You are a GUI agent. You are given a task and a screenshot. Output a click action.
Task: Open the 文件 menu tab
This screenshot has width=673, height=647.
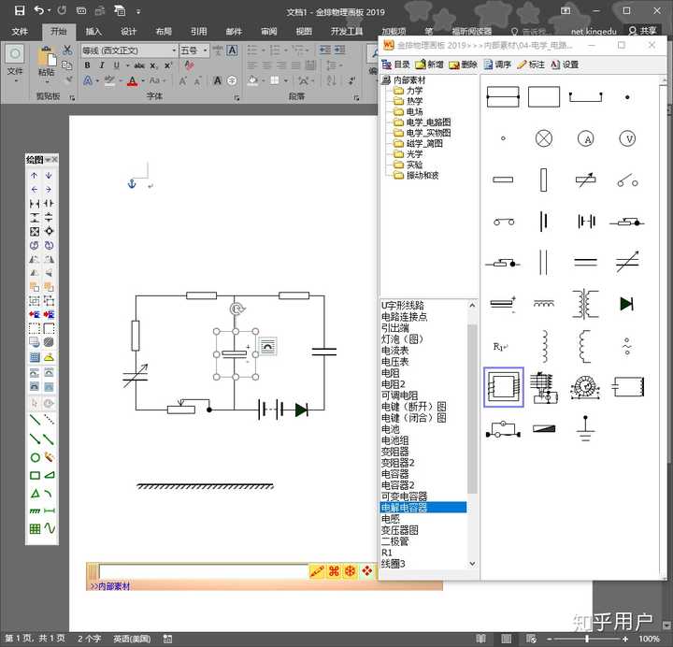pyautogui.click(x=20, y=32)
